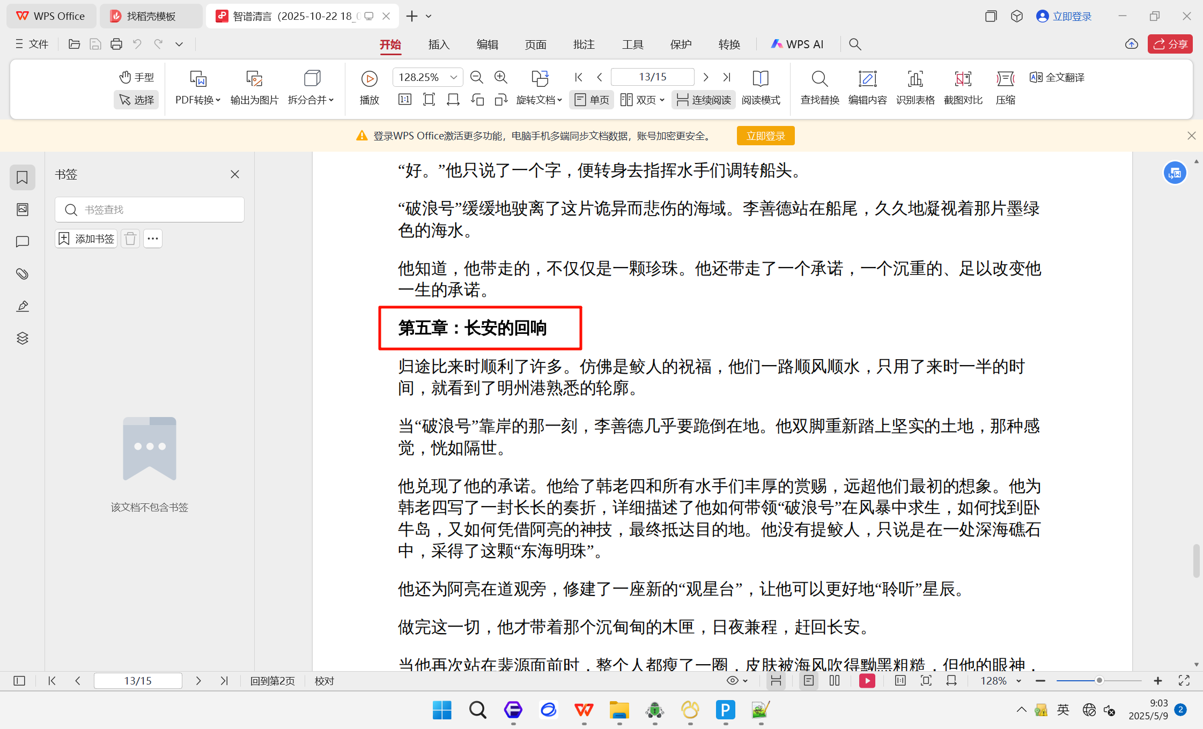The width and height of the screenshot is (1203, 729).
Task: Click the Add Bookmark button
Action: tap(86, 239)
